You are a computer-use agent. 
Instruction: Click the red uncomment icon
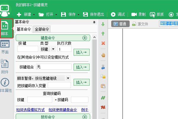pyautogui.click(x=103, y=107)
